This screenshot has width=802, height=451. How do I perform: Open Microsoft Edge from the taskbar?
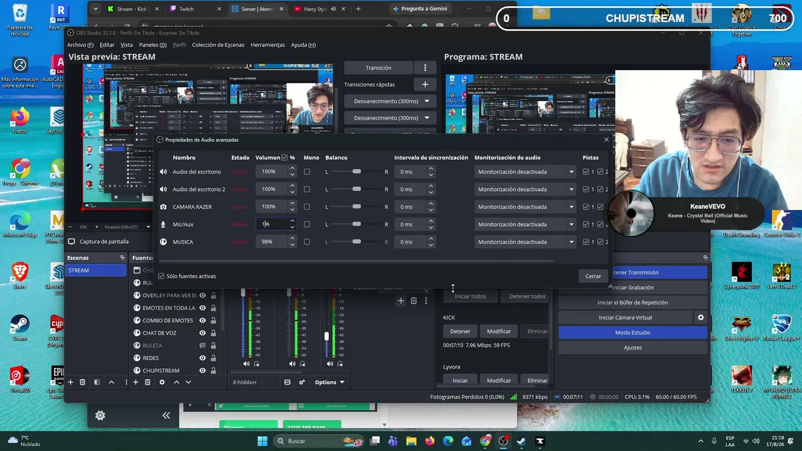pos(448,441)
